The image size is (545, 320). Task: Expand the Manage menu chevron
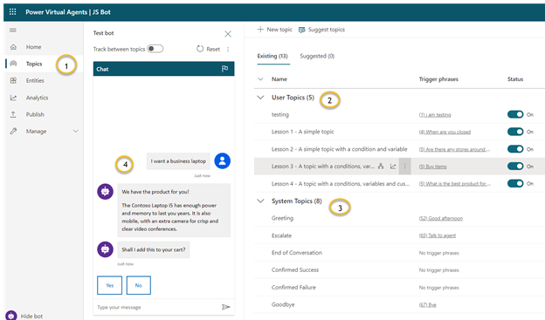pyautogui.click(x=75, y=131)
